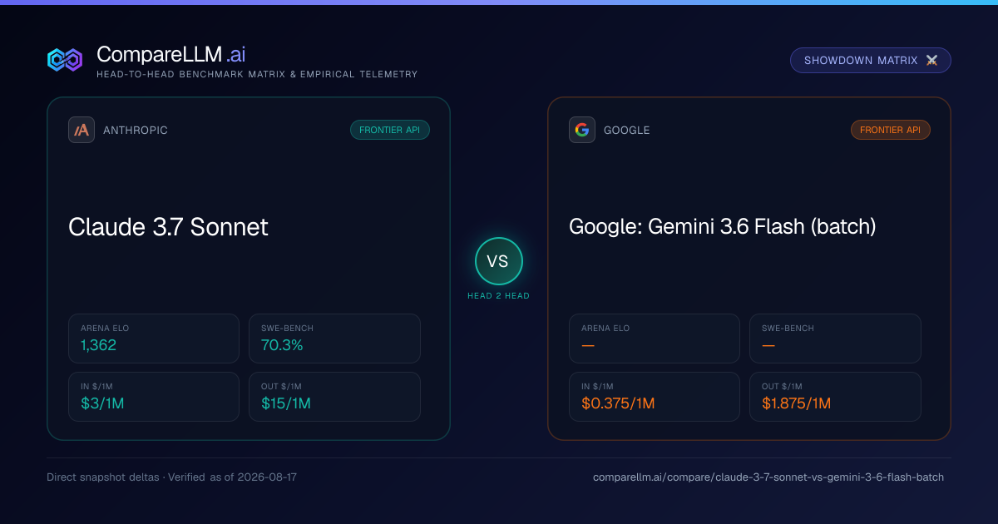Click Gemini's output price $1.875/1M tile

pyautogui.click(x=835, y=397)
